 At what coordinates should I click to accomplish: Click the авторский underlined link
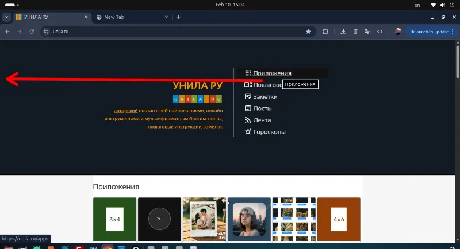pos(126,110)
